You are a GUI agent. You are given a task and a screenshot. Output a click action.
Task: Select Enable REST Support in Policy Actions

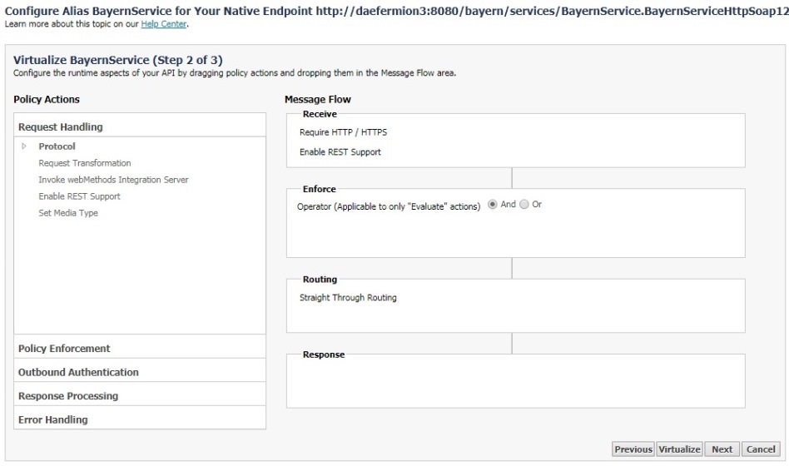80,196
